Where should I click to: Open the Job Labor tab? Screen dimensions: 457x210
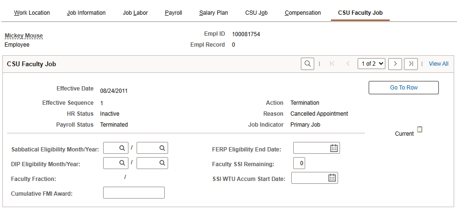pos(135,13)
